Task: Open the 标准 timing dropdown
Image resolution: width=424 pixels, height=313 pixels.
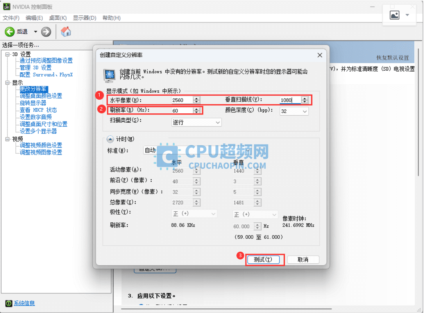Action: (x=197, y=150)
